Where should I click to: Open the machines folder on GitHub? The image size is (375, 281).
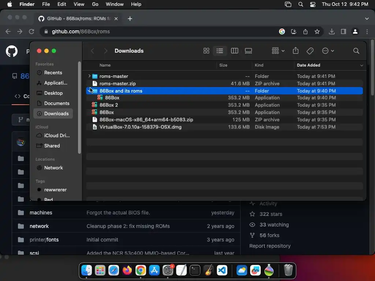click(41, 213)
